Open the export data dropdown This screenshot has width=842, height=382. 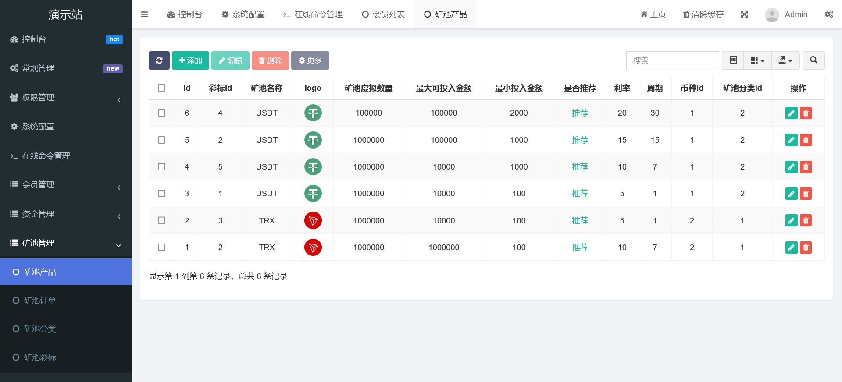point(785,60)
